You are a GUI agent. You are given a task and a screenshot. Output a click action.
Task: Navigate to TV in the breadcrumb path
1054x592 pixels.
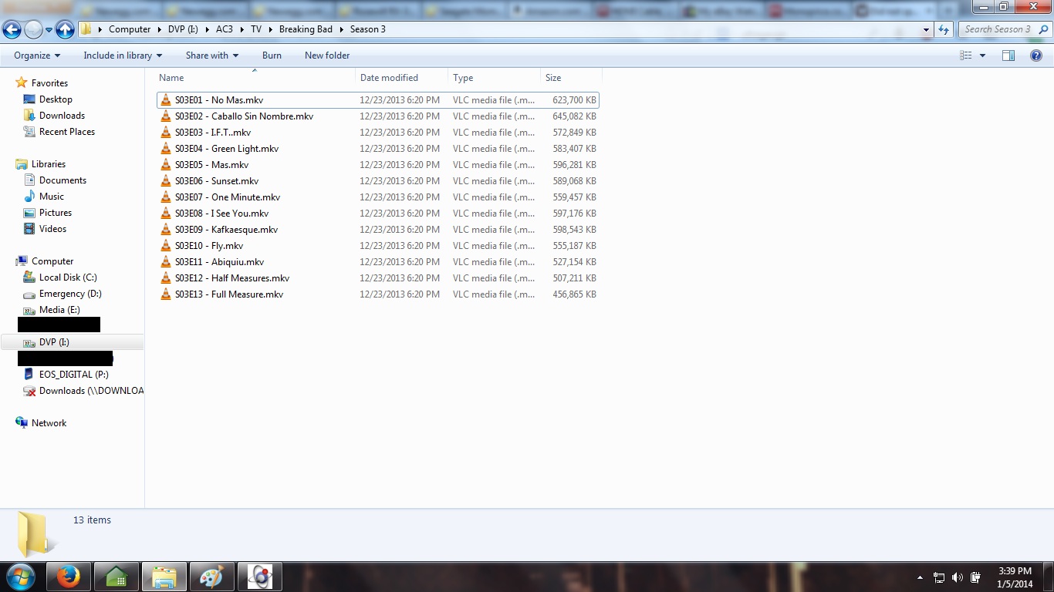(x=256, y=29)
